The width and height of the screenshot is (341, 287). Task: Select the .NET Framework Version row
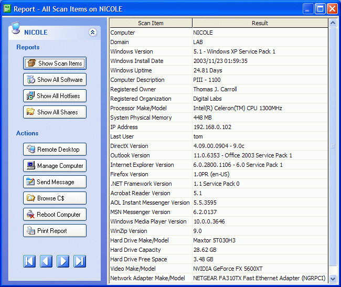coord(219,184)
